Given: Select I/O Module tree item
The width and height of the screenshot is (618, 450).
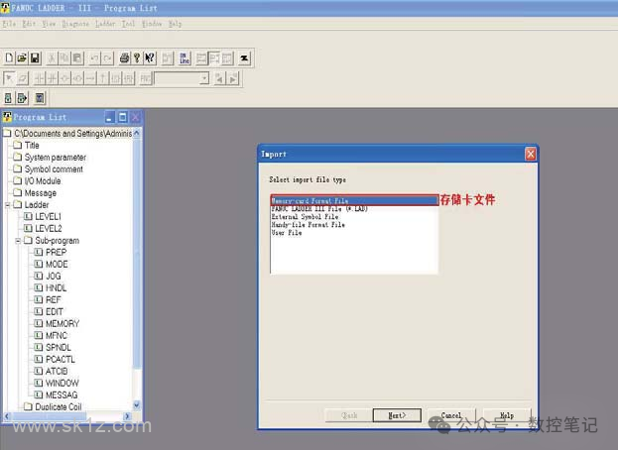Looking at the screenshot, I should (x=43, y=181).
